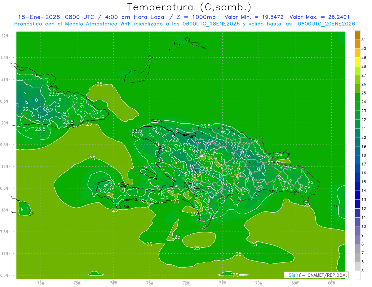This screenshot has height=287, width=372.
Task: Pick the green swatch between 24 and 25
Action: tap(357, 97)
